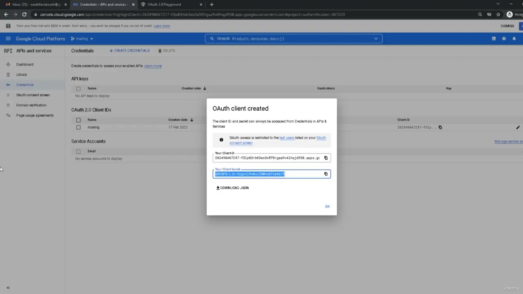Open the tab search dropdown arrow
The width and height of the screenshot is (523, 294).
(x=498, y=4)
